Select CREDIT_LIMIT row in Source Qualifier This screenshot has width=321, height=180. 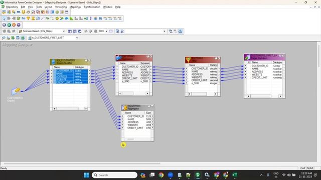[70, 82]
